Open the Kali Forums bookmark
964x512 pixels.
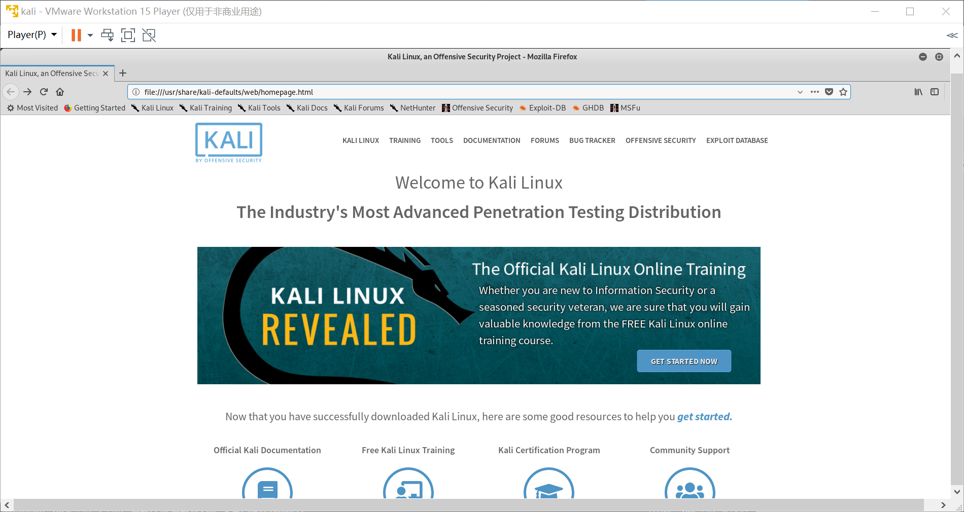pos(359,108)
